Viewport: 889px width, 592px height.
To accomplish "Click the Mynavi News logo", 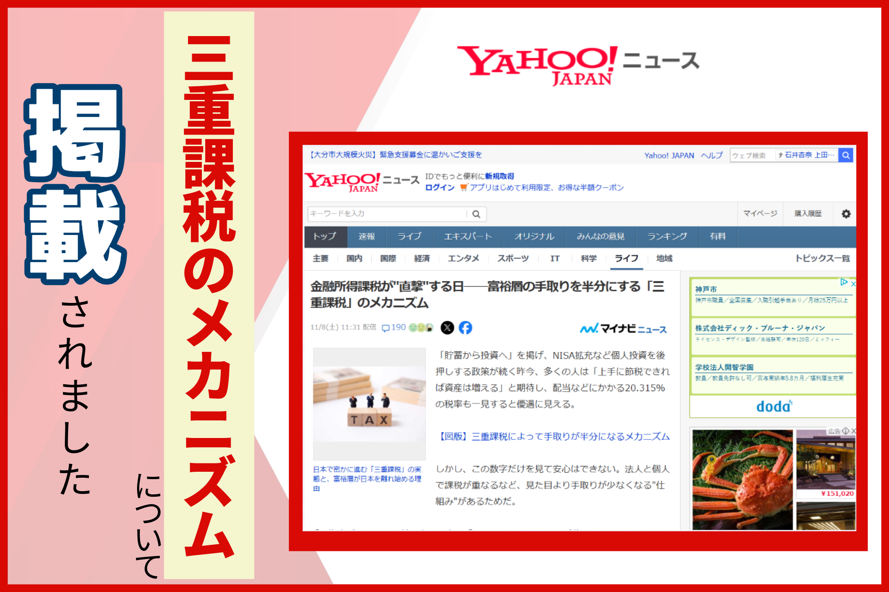I will point(623,329).
